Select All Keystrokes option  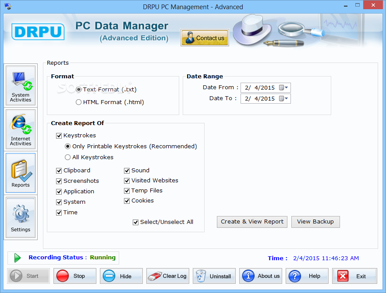[x=68, y=157]
